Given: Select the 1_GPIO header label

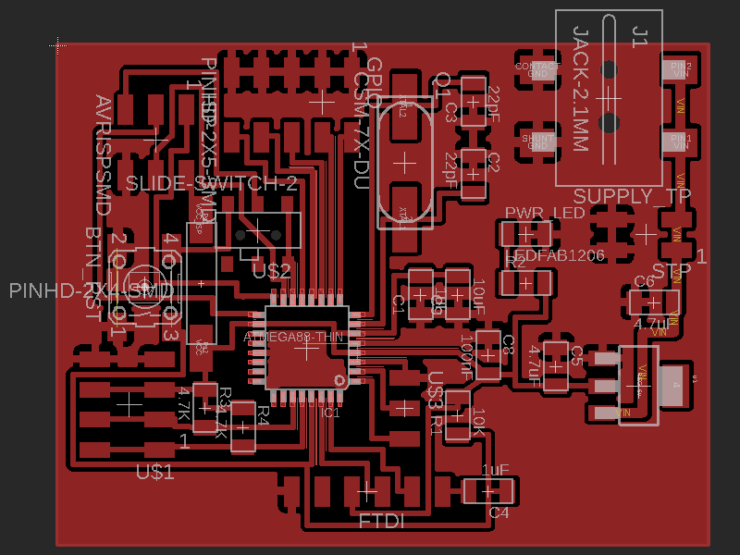Looking at the screenshot, I should click(x=368, y=75).
